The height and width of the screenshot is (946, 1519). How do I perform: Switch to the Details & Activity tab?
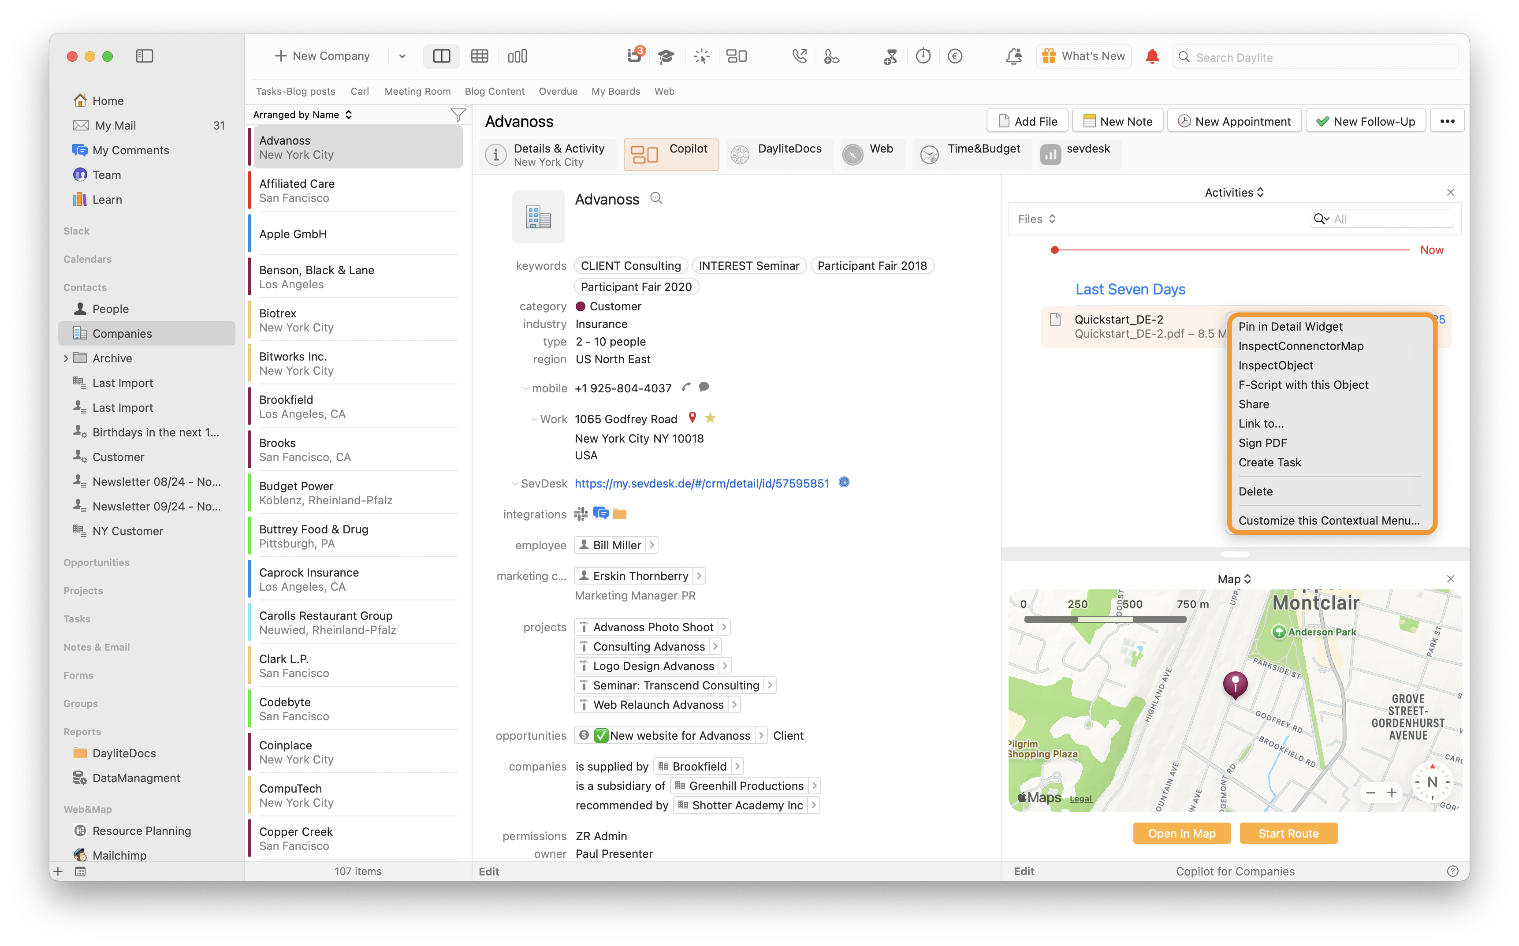tap(548, 155)
